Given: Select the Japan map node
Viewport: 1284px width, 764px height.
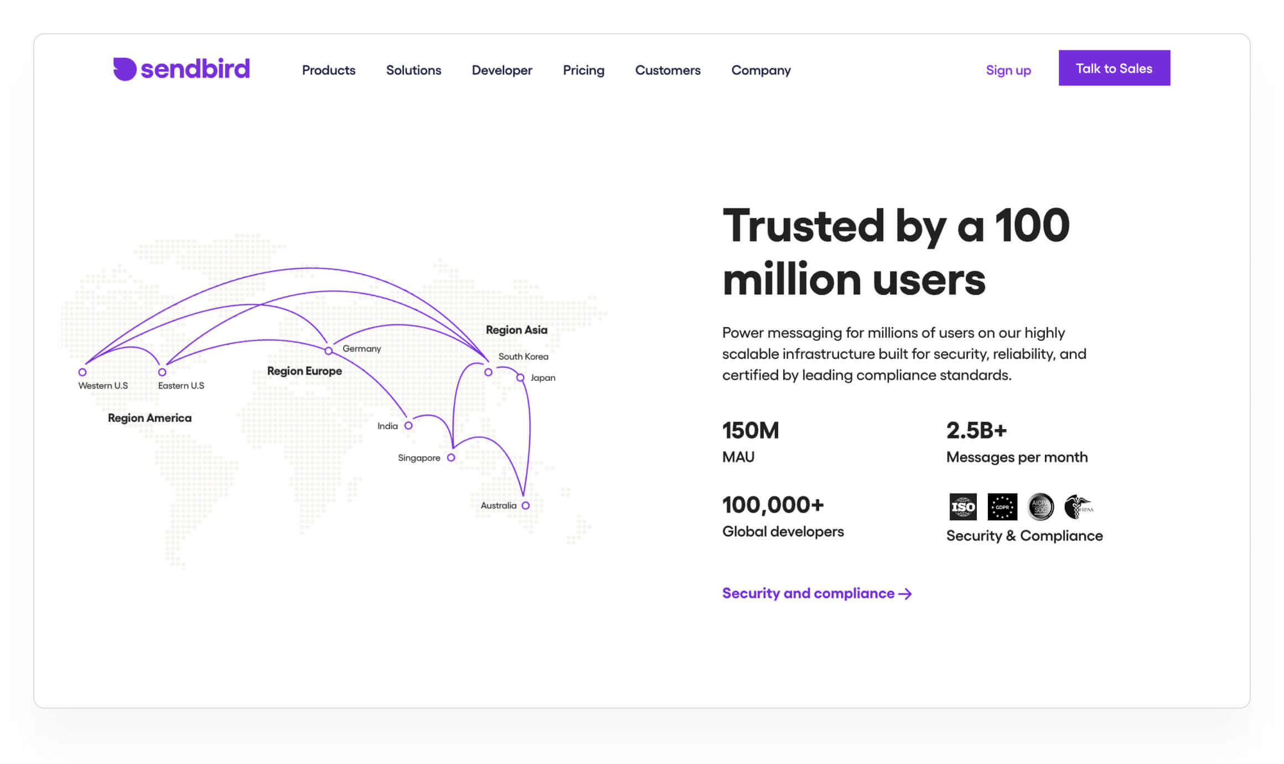Looking at the screenshot, I should click(520, 378).
